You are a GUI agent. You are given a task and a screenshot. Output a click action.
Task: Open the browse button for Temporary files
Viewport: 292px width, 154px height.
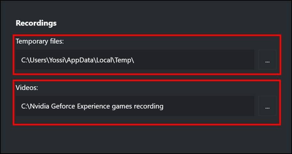[267, 59]
